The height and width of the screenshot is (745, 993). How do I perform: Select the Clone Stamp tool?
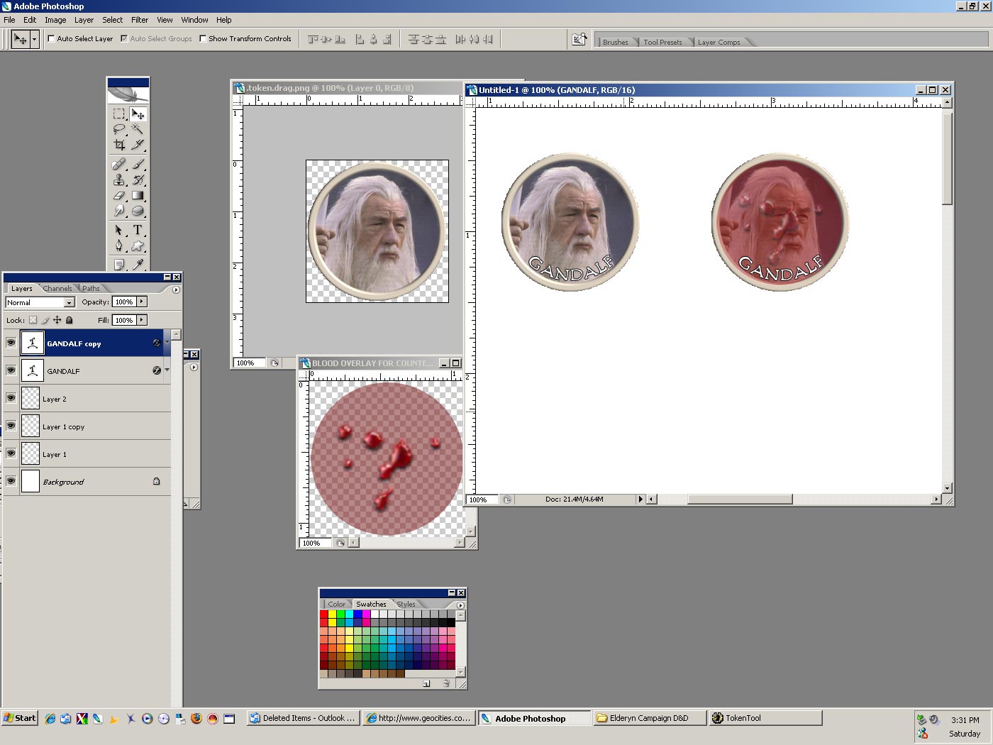point(119,180)
